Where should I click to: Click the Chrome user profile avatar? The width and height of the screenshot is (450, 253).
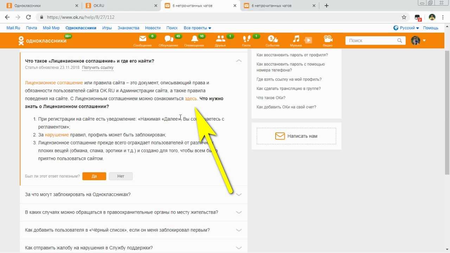pos(432,17)
